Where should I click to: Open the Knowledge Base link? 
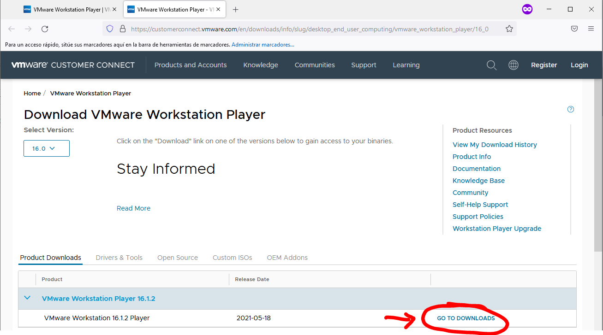tap(478, 181)
